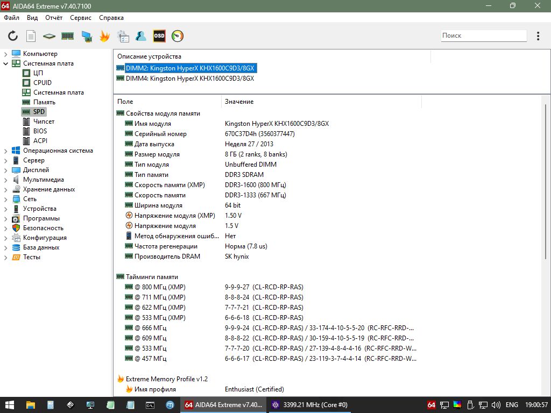Collapse the Системная плата tree node

[x=5, y=63]
